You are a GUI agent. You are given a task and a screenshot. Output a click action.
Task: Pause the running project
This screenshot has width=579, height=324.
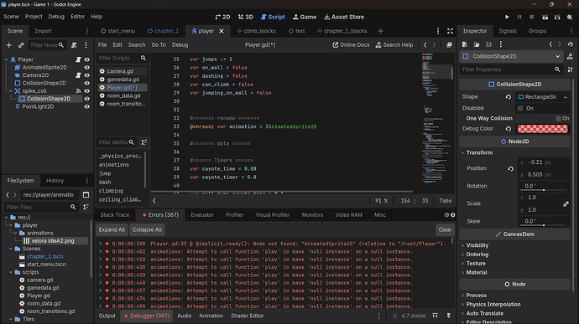coord(519,17)
